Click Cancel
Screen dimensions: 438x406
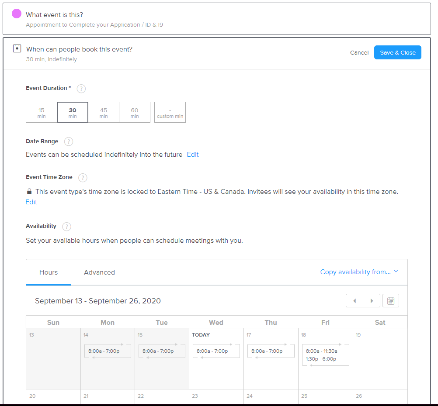pos(359,52)
